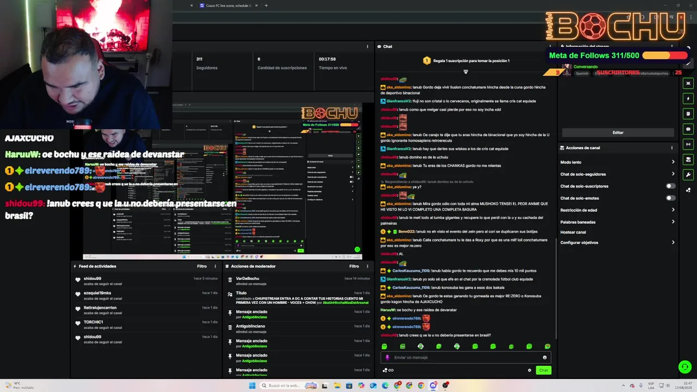This screenshot has height=392, width=697.
Task: Open the emoji picker in message box
Action: click(545, 358)
